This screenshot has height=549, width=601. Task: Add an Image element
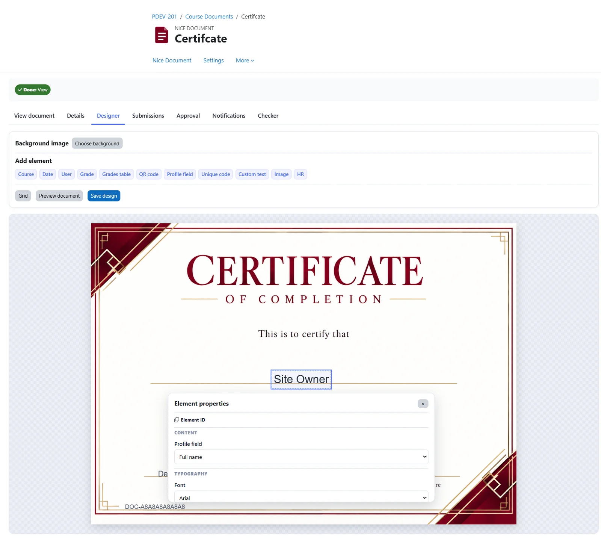click(281, 174)
